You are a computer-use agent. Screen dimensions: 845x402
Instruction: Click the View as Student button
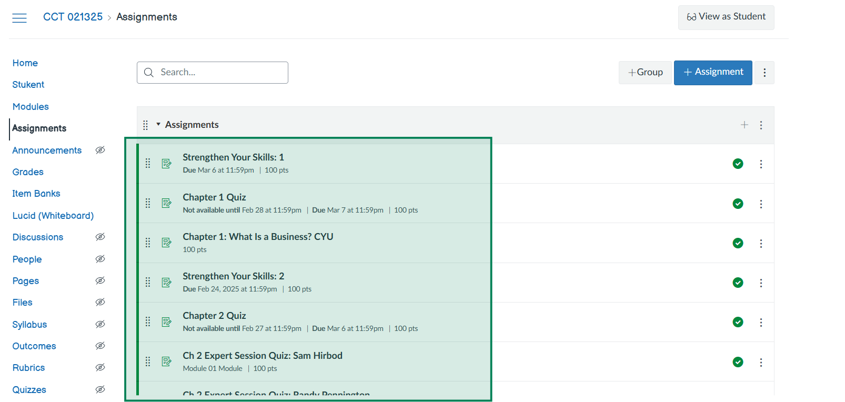(726, 17)
